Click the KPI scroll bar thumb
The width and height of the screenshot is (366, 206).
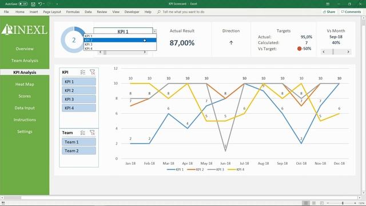[105, 53]
